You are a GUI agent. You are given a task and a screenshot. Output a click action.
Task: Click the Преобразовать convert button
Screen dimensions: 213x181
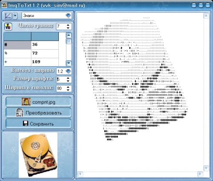click(x=38, y=113)
